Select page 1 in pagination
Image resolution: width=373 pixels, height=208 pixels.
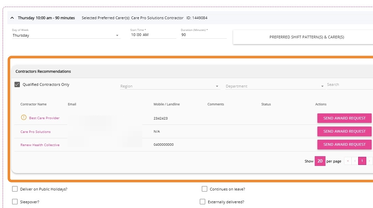coord(362,161)
